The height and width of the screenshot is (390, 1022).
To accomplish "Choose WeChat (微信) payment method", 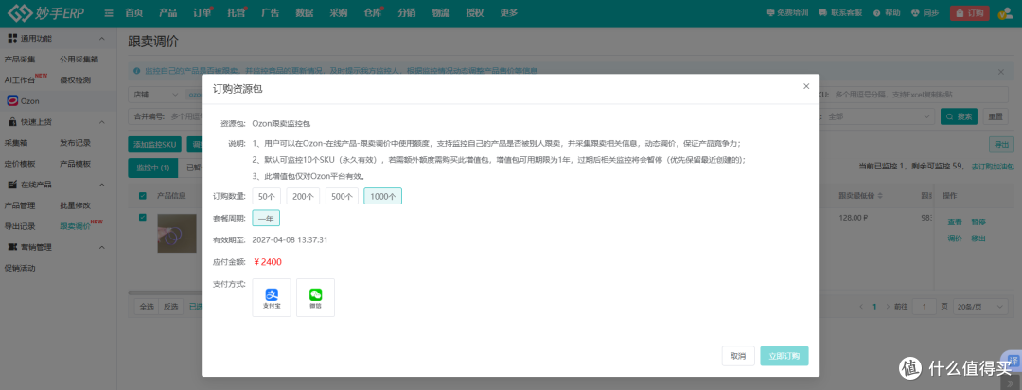I will point(315,297).
